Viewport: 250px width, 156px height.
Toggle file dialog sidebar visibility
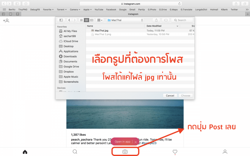[x=61, y=20]
